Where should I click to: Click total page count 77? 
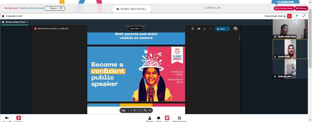[x=134, y=110]
